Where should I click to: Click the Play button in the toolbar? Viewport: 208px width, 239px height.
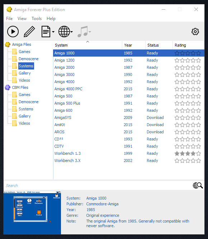tap(13, 32)
